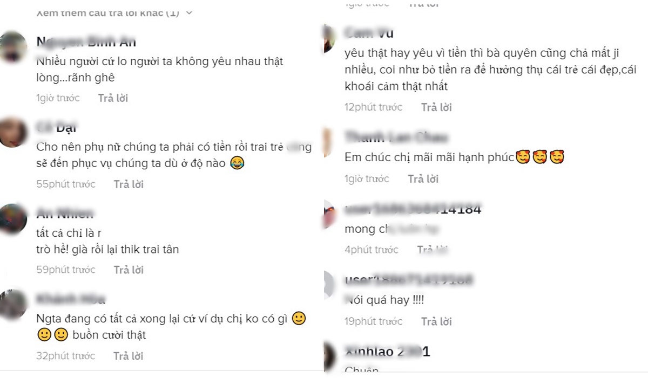Open the avatar beside the 'mong ch' comment
The width and height of the screenshot is (648, 378).
pos(330,214)
